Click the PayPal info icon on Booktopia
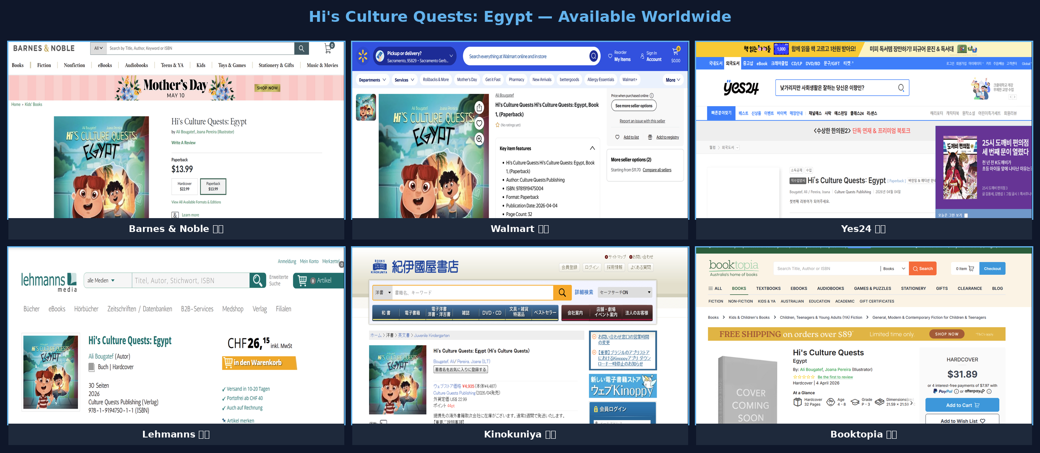The image size is (1040, 453). (x=956, y=391)
